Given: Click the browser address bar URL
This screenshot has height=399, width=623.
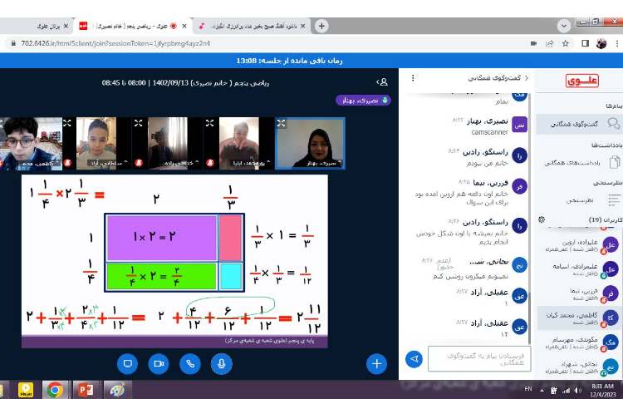Looking at the screenshot, I should click(x=116, y=43).
